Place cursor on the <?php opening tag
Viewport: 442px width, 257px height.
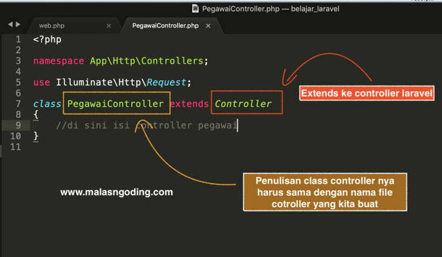[47, 40]
